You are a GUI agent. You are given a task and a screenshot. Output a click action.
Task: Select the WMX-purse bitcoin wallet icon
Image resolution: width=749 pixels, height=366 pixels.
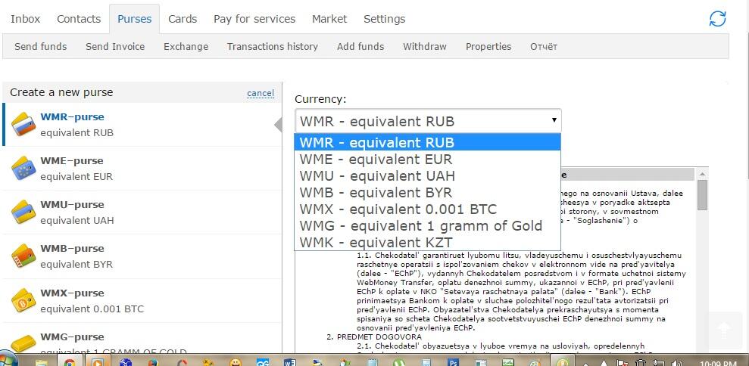pyautogui.click(x=23, y=300)
